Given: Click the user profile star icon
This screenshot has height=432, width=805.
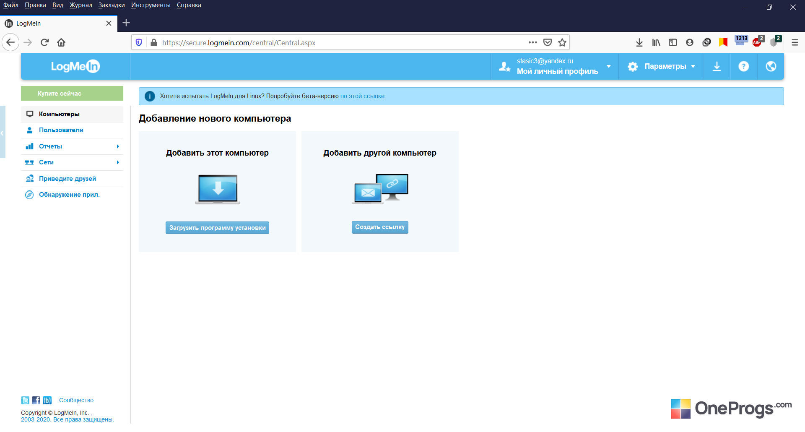Looking at the screenshot, I should tap(504, 66).
